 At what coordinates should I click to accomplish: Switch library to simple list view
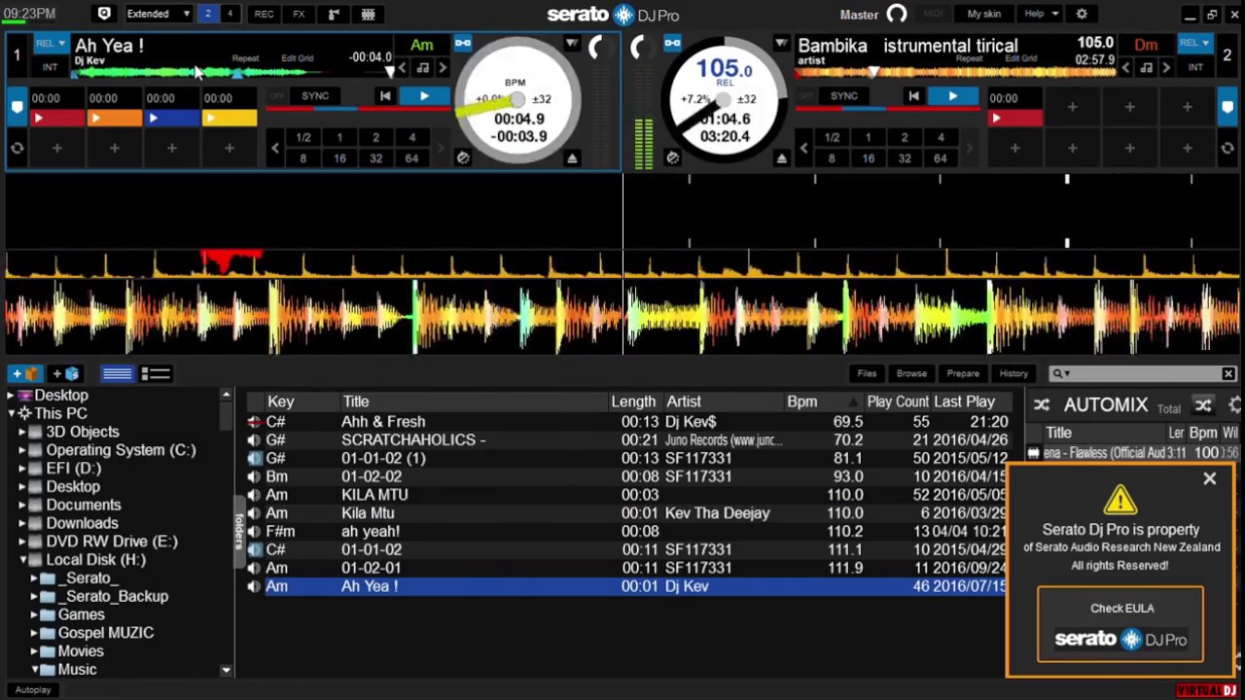pyautogui.click(x=117, y=373)
